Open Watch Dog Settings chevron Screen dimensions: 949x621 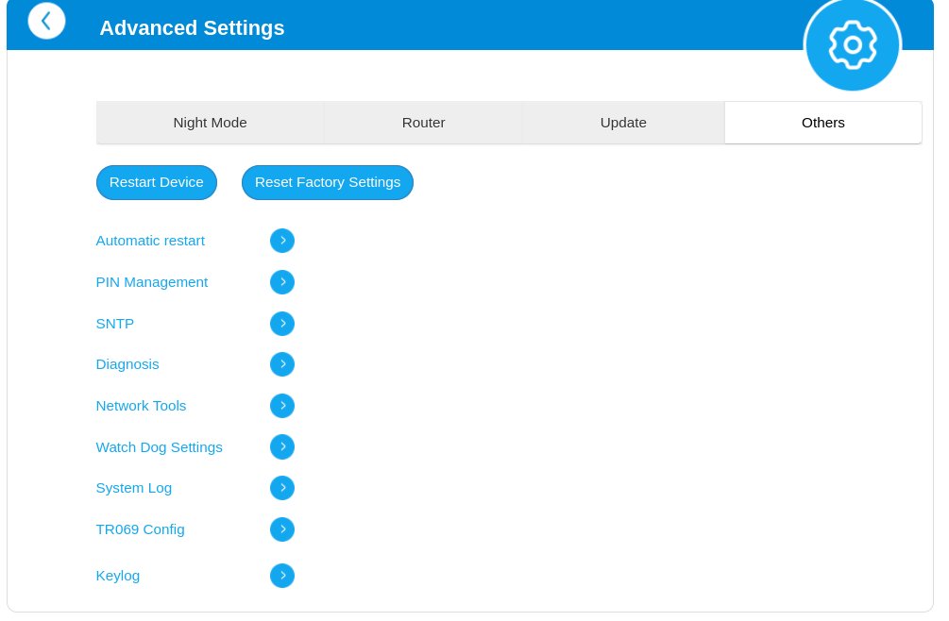(x=282, y=447)
